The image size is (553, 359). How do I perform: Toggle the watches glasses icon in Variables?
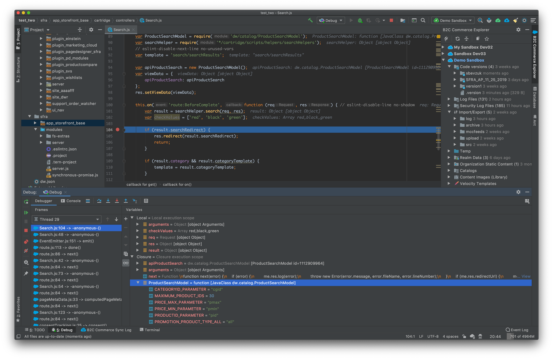pyautogui.click(x=126, y=263)
